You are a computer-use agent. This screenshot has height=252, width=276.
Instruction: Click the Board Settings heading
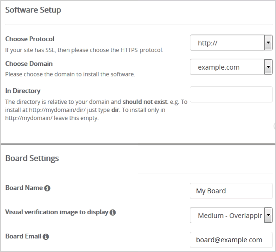pyautogui.click(x=32, y=158)
